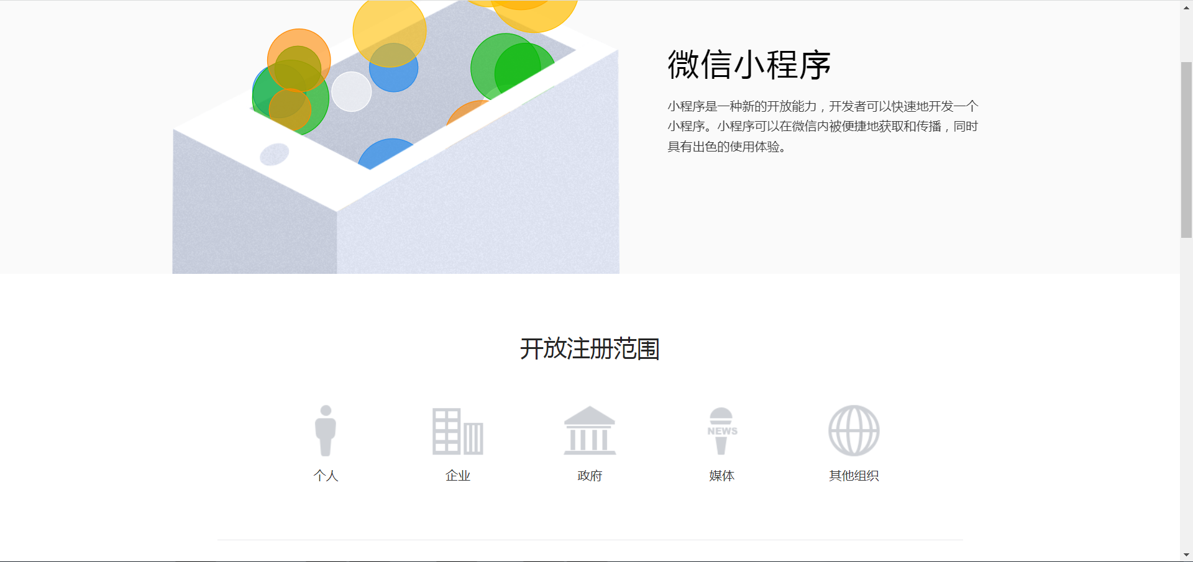Click the 微信小程序 heading
1193x562 pixels.
(x=749, y=65)
